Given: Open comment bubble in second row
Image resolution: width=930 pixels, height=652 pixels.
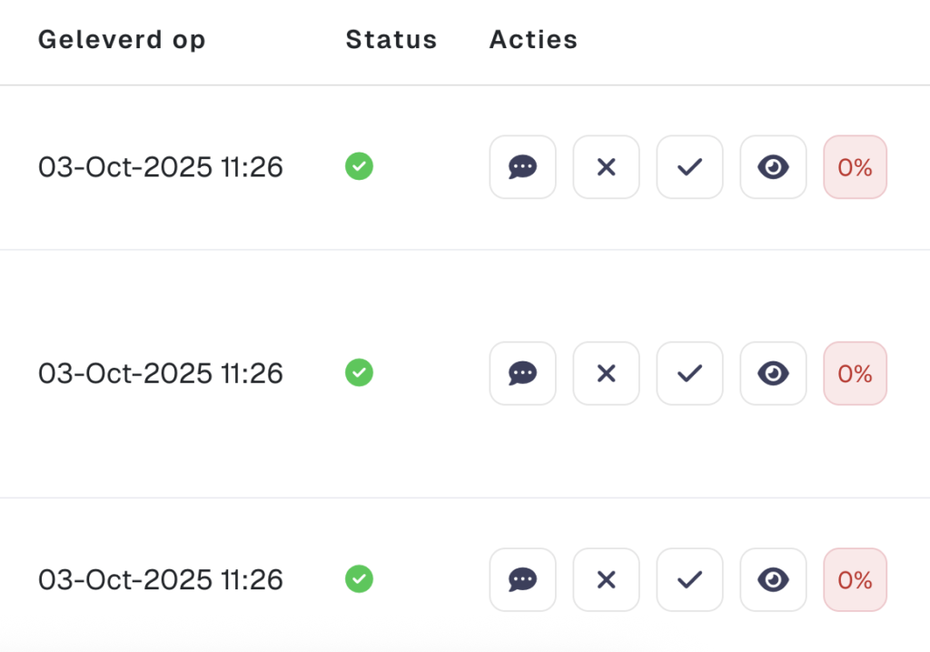Looking at the screenshot, I should 522,373.
